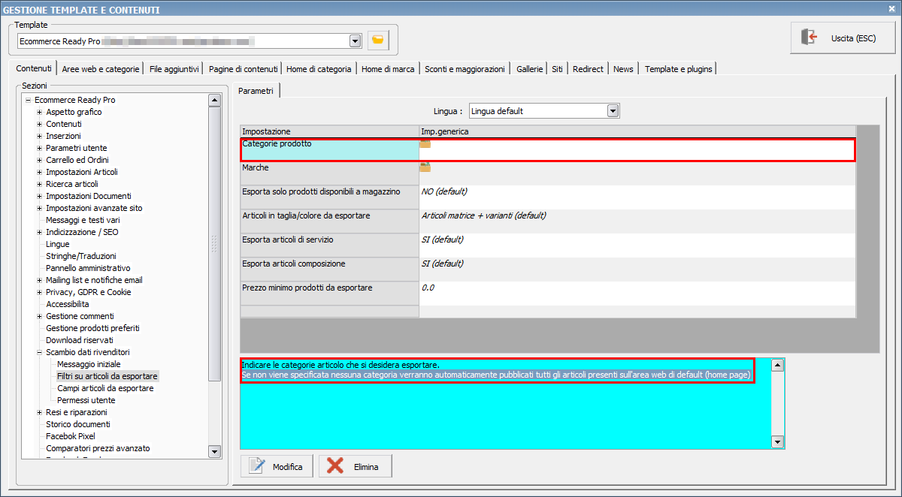The image size is (902, 497).
Task: Click the Sezioni tree scrollbar up arrow
Action: point(214,100)
